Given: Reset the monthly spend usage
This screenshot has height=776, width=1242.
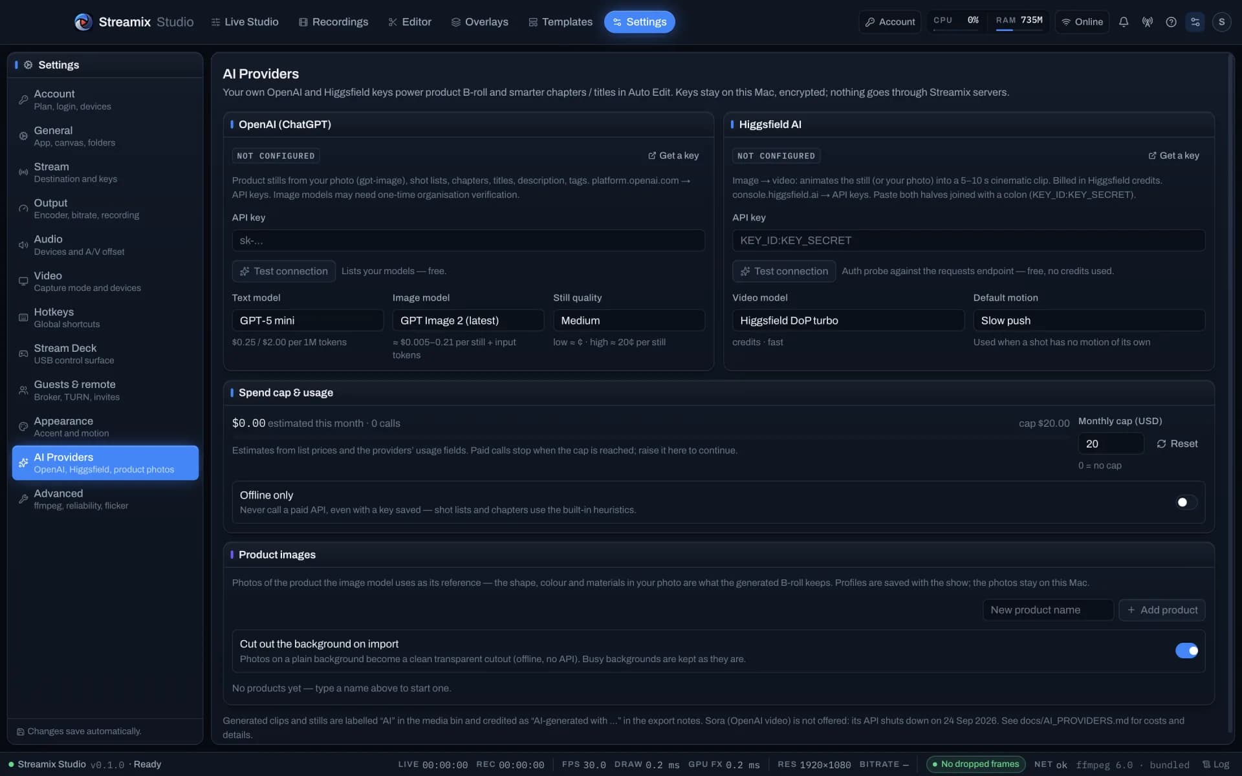Looking at the screenshot, I should [x=1177, y=444].
